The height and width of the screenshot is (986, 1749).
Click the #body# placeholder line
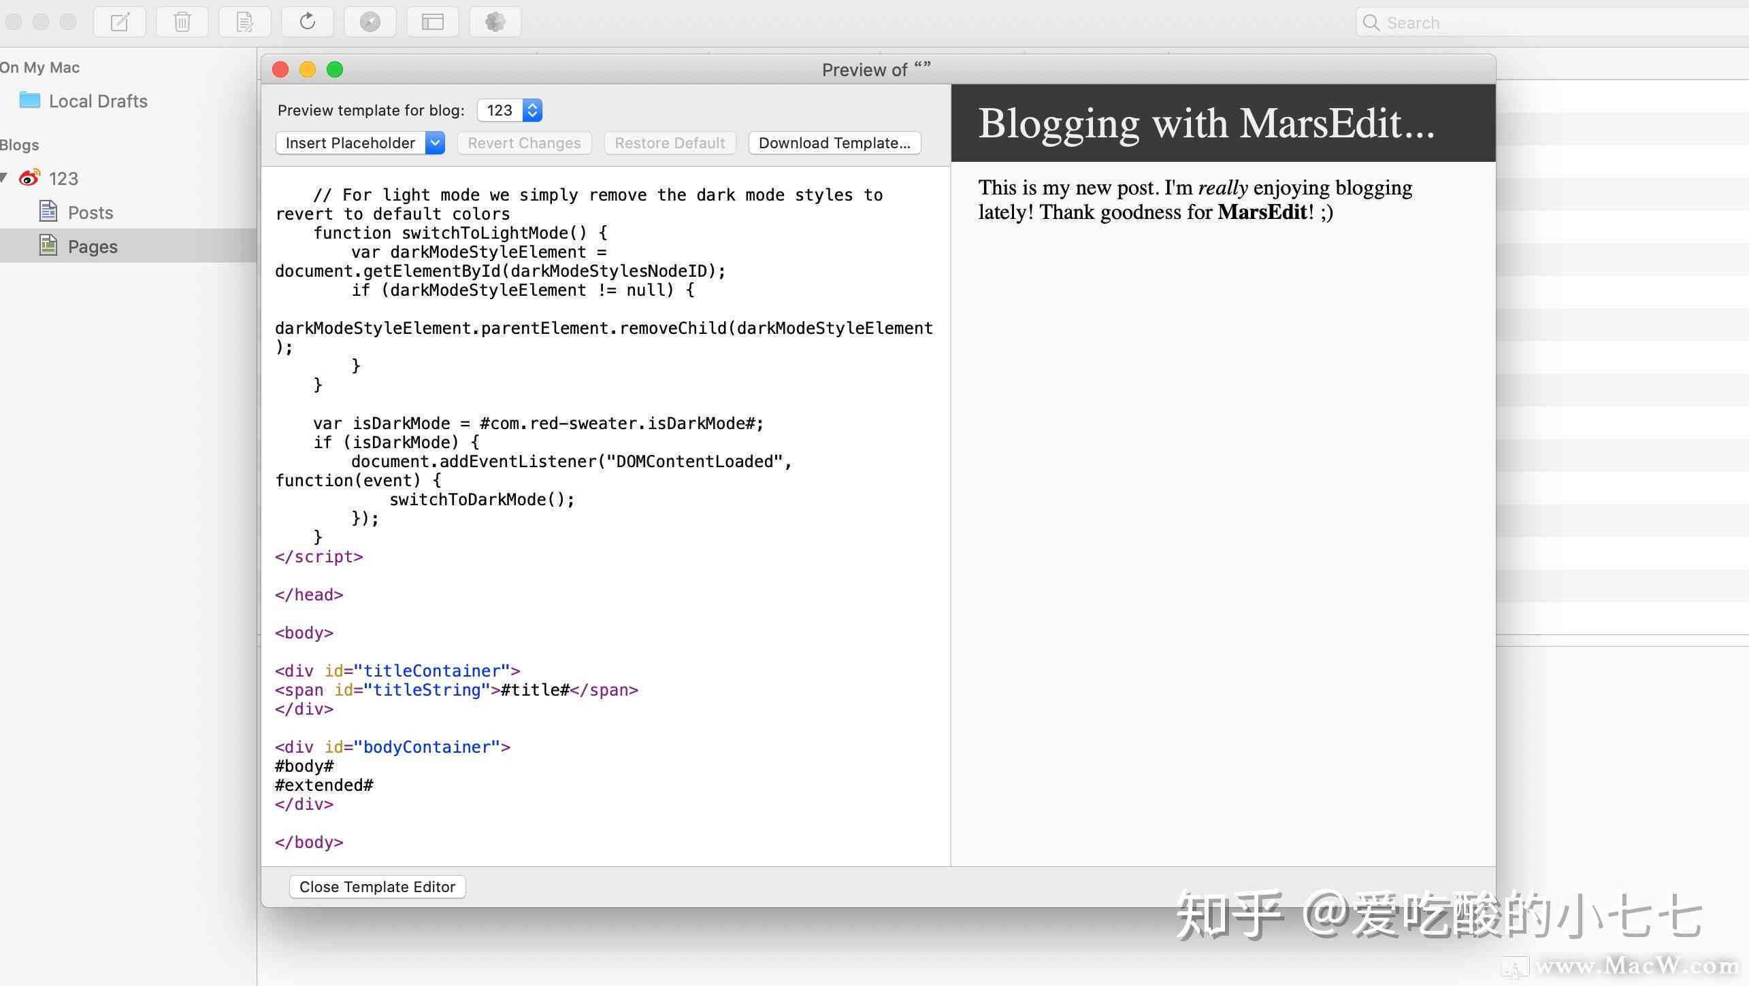tap(304, 766)
